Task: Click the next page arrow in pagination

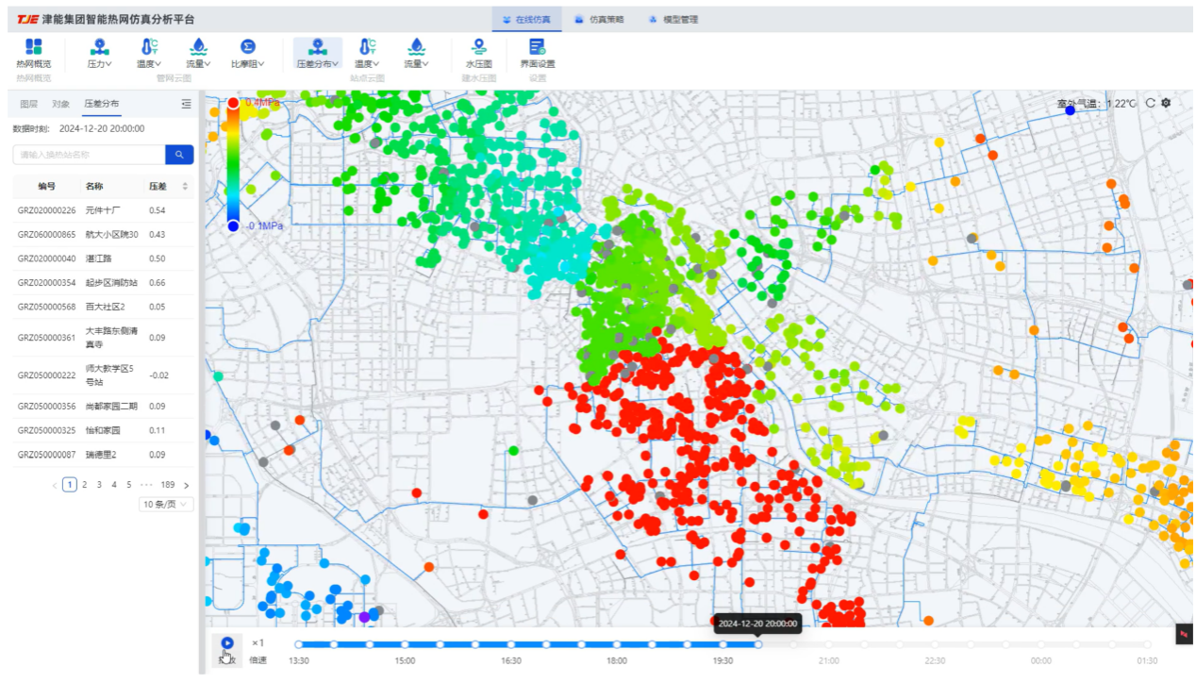Action: [186, 485]
